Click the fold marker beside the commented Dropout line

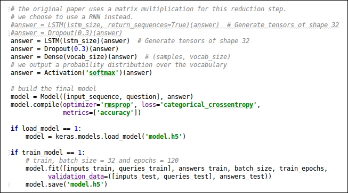9,33
